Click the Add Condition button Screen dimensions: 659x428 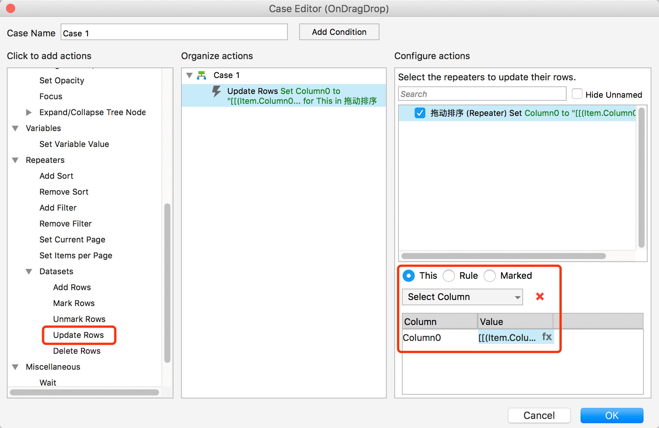coord(339,32)
